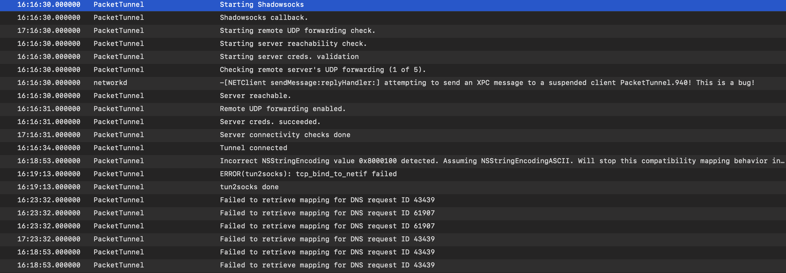Click the timestamp in the 'Starting Shadowsocks' row
This screenshot has width=786, height=273.
point(49,5)
